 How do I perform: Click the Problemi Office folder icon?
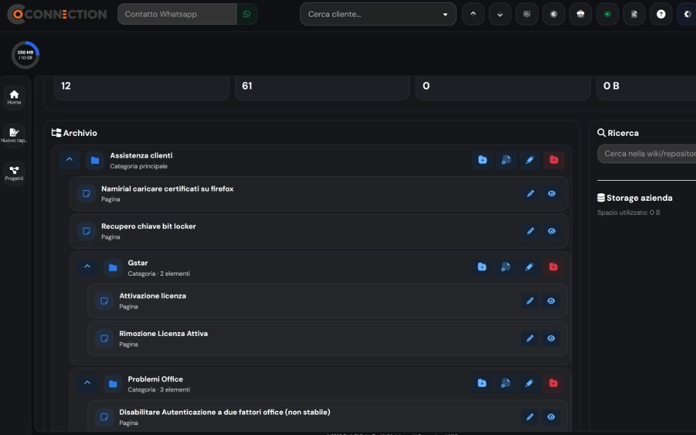(x=112, y=384)
